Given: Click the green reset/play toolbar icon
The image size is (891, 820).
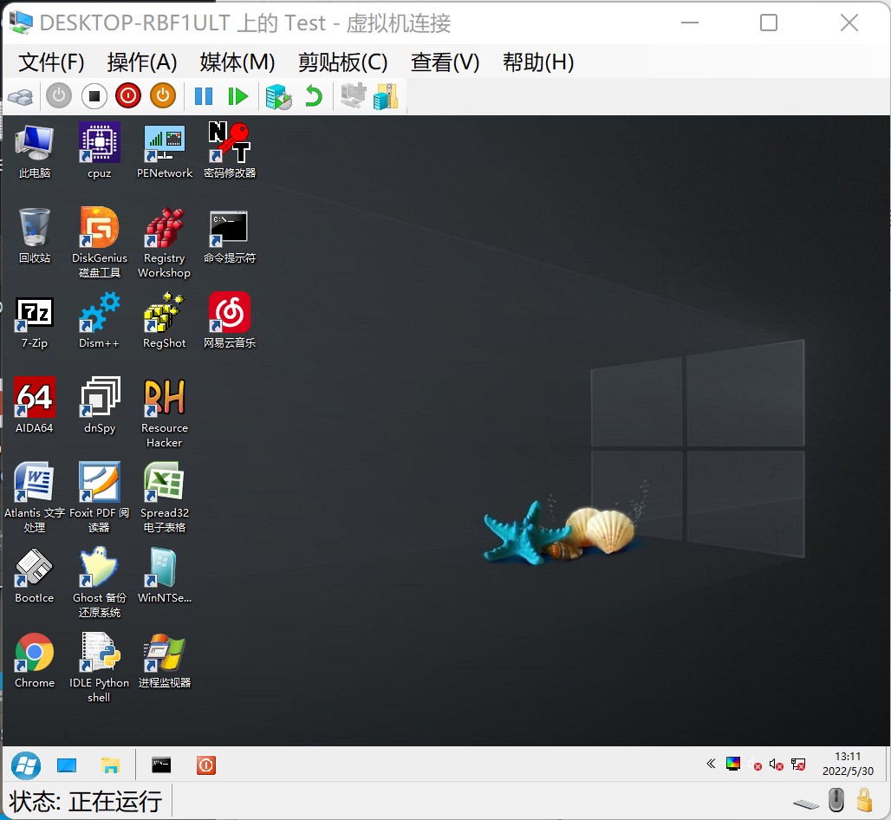Looking at the screenshot, I should (237, 96).
